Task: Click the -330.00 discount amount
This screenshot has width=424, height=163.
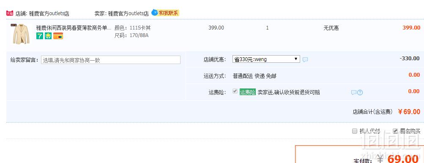Action: click(x=409, y=59)
